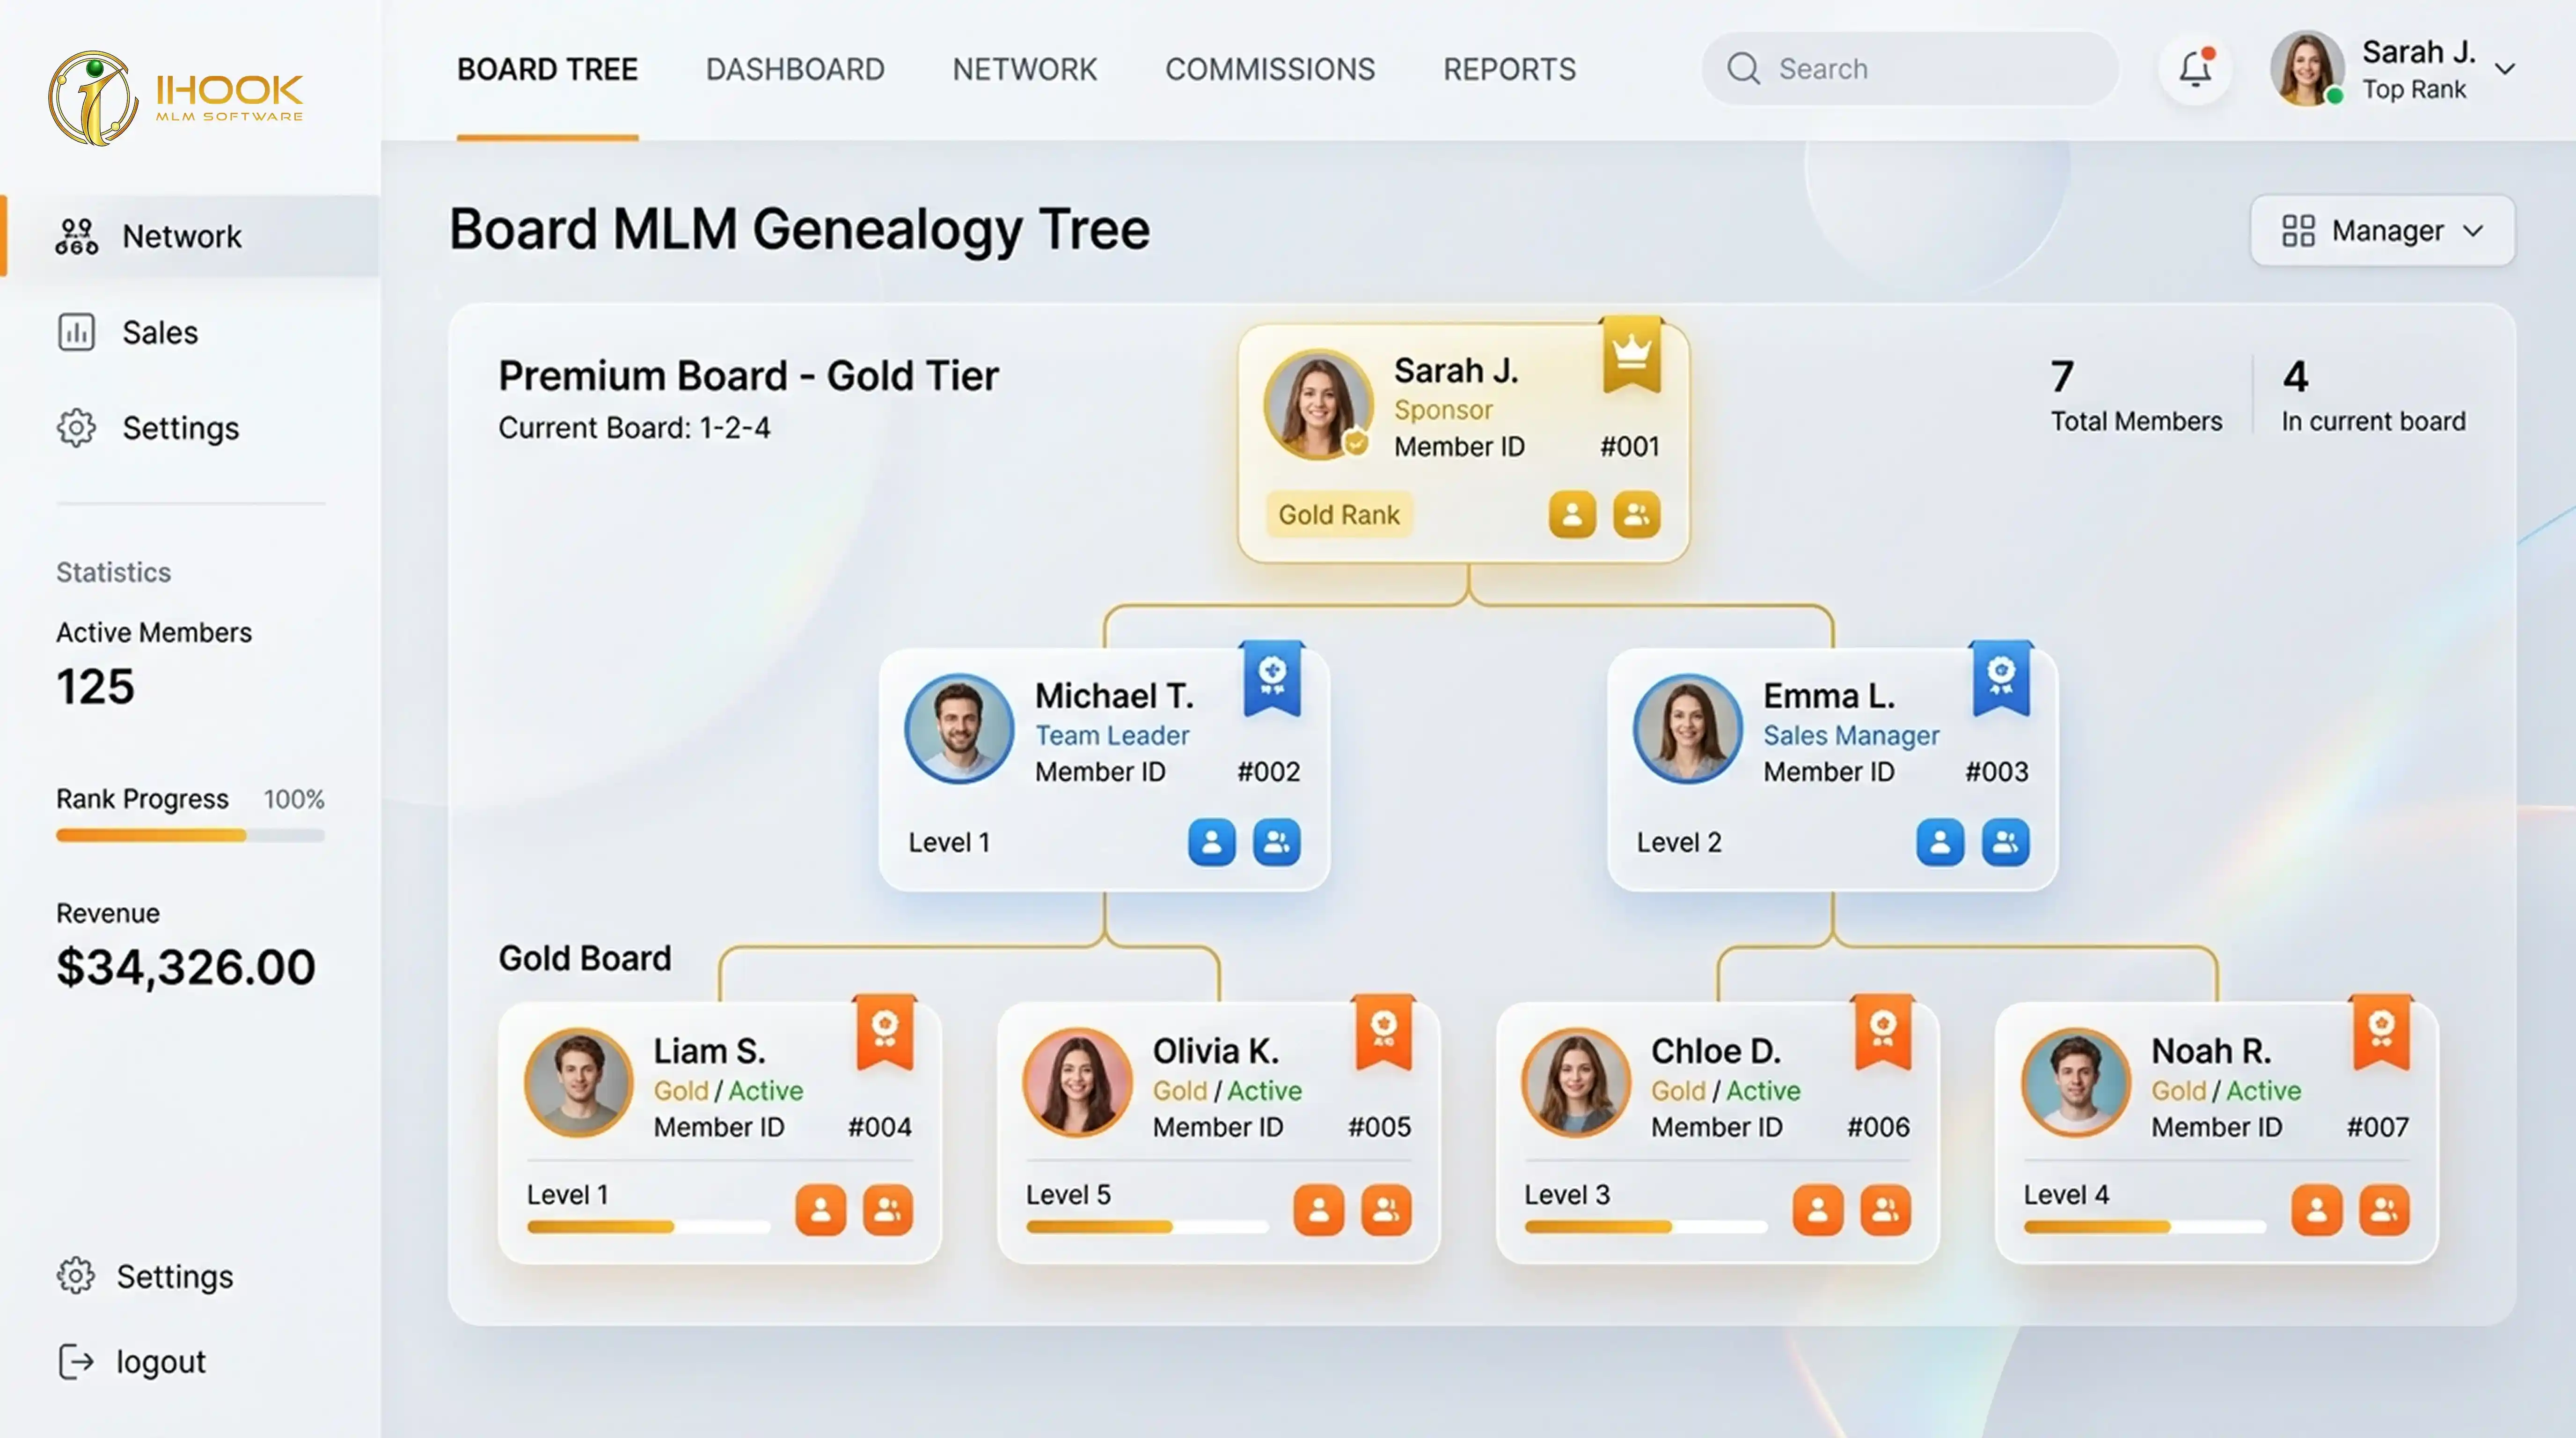
Task: Click the orange ribbon badge on Chloe D. card
Action: [1883, 1033]
